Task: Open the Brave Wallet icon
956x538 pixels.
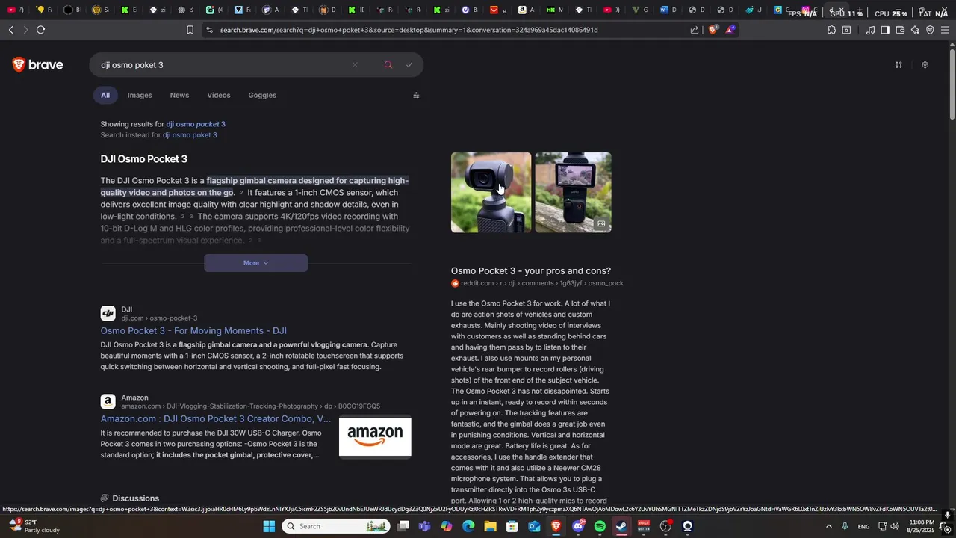Action: coord(900,30)
